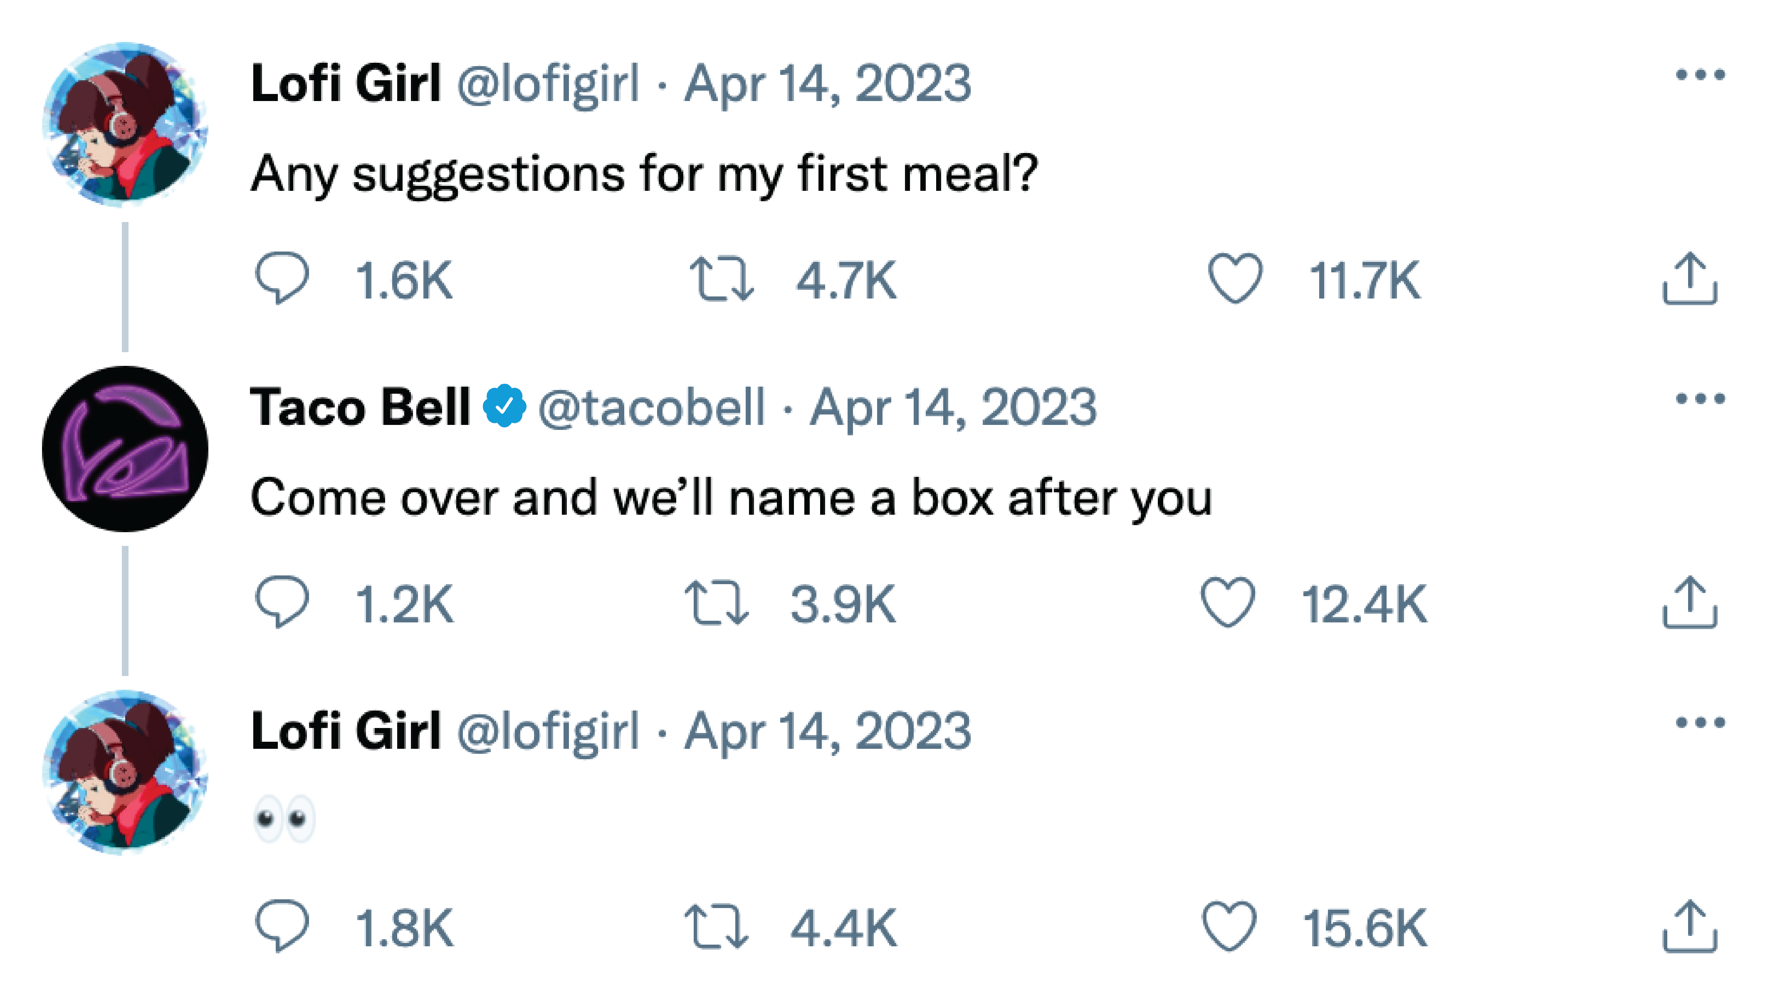The height and width of the screenshot is (1002, 1775).
Task: Retweet Lofi Girl's eyes emoji tweet
Action: (x=716, y=927)
